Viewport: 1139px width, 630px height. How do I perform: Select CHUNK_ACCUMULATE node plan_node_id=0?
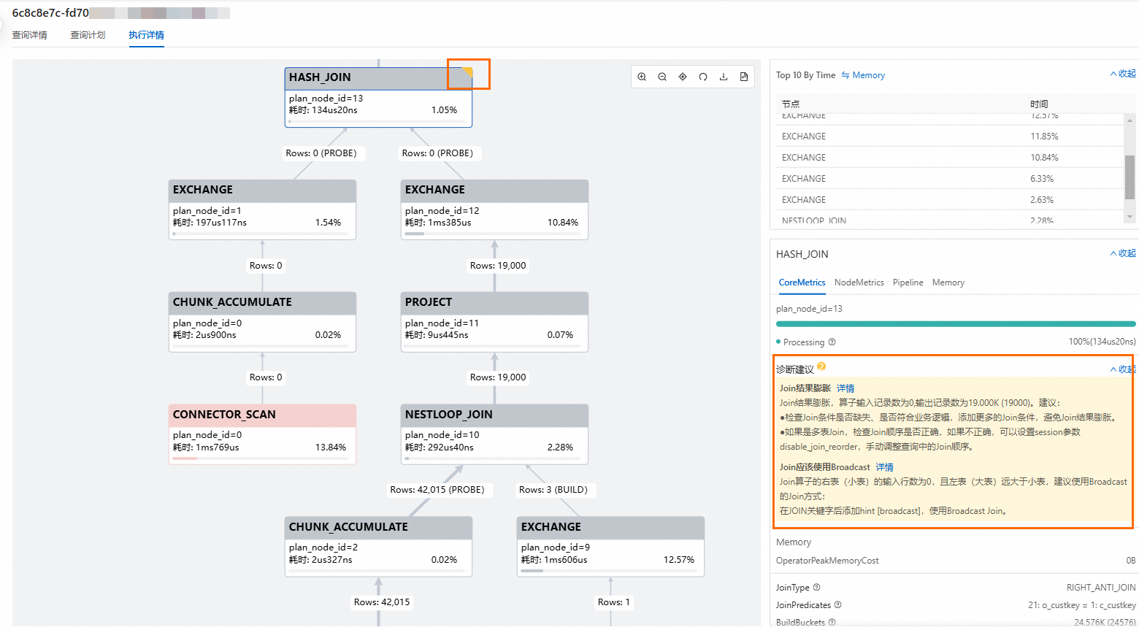click(262, 322)
